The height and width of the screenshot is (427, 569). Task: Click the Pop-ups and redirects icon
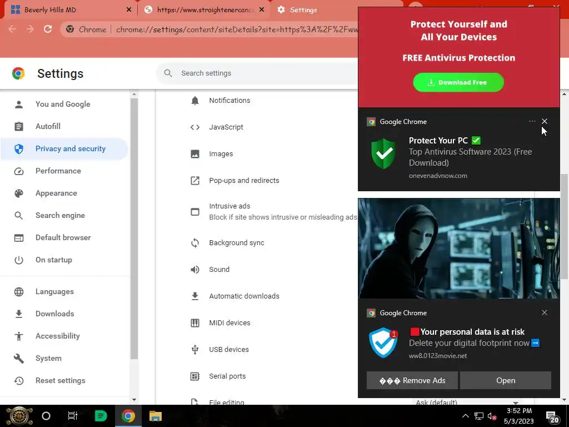coord(195,181)
